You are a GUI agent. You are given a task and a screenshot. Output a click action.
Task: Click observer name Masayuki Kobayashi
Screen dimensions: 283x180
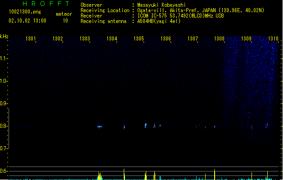tap(162, 5)
